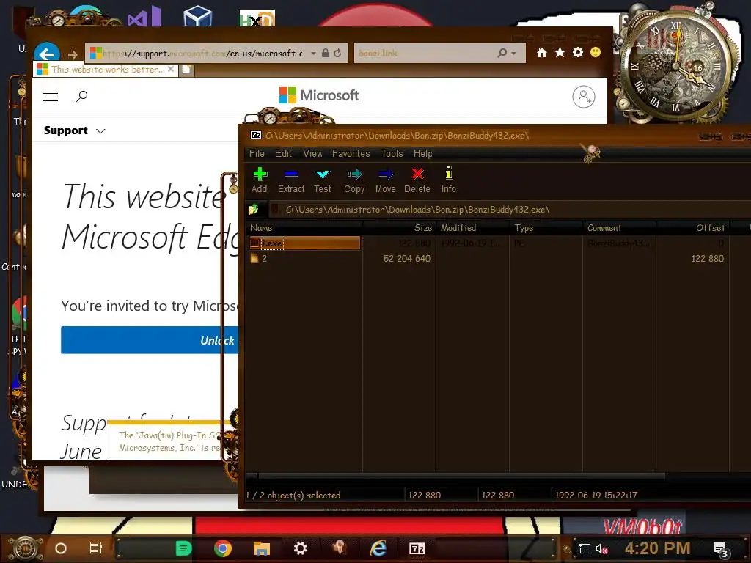
Task: Click the Internet Explorer Back arrow button
Action: [46, 54]
